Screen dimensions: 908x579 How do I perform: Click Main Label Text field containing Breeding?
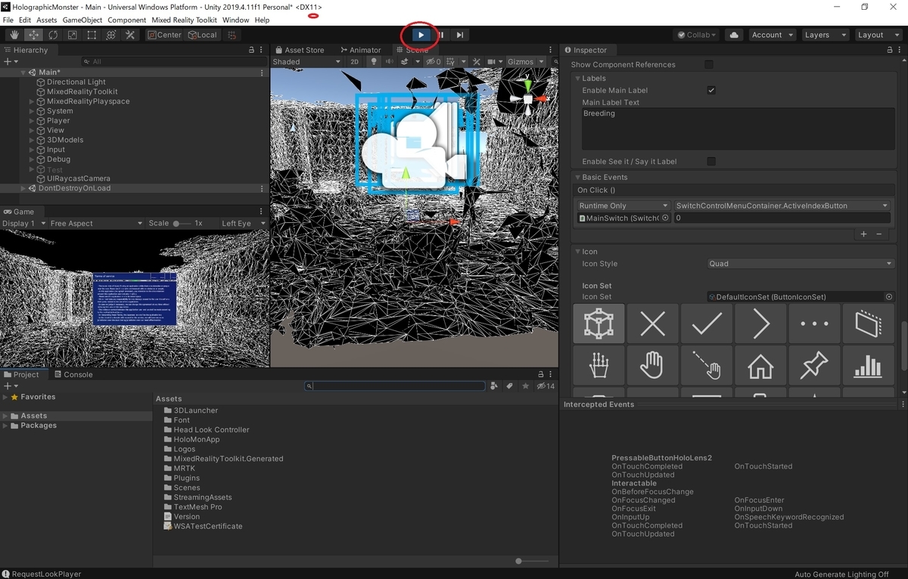(x=738, y=128)
